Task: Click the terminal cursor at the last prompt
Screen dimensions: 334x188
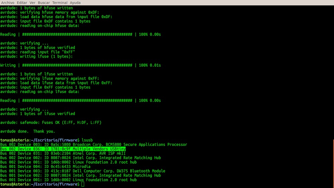Action: 82,184
